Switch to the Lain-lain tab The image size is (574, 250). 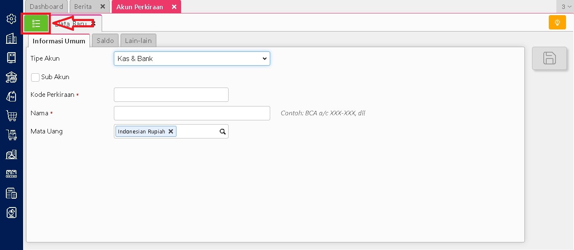(138, 41)
